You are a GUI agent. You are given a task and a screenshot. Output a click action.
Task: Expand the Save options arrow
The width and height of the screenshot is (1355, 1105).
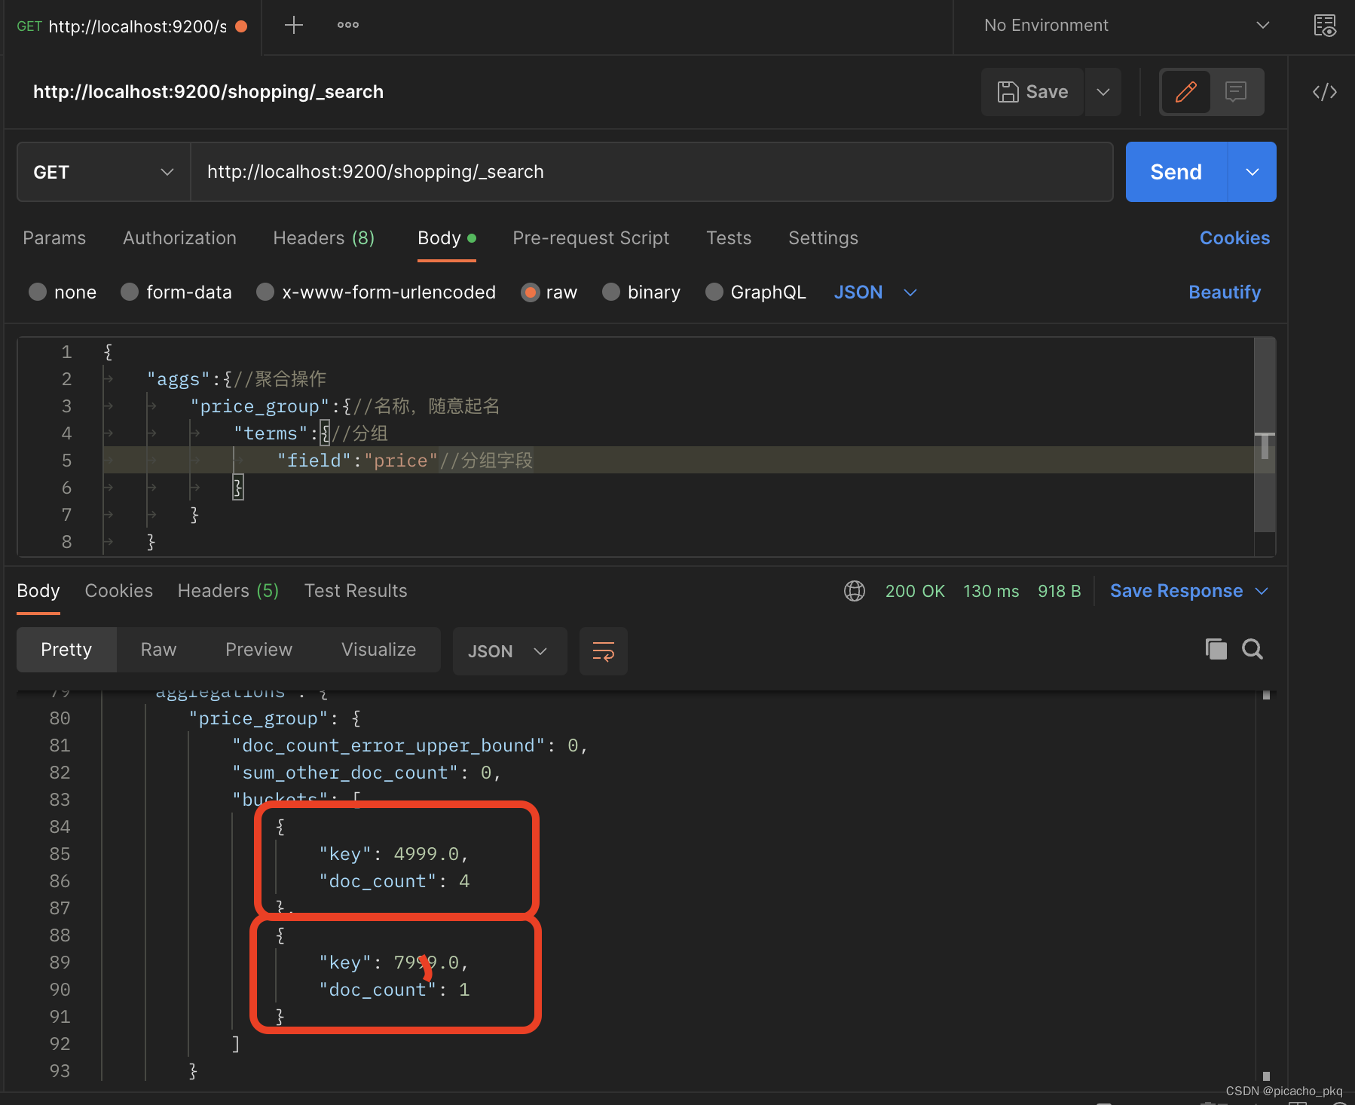click(x=1103, y=92)
